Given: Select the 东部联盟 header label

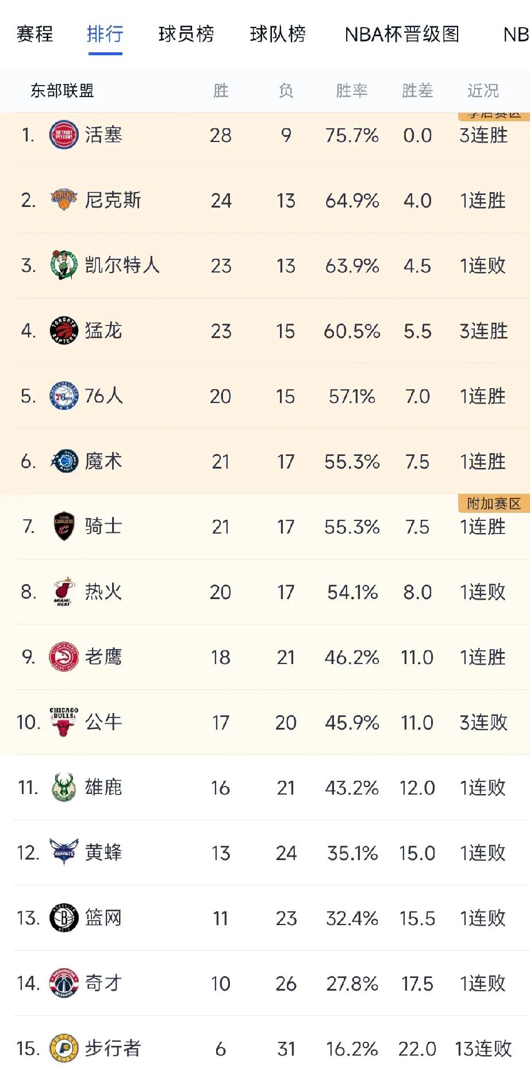Looking at the screenshot, I should coord(62,91).
